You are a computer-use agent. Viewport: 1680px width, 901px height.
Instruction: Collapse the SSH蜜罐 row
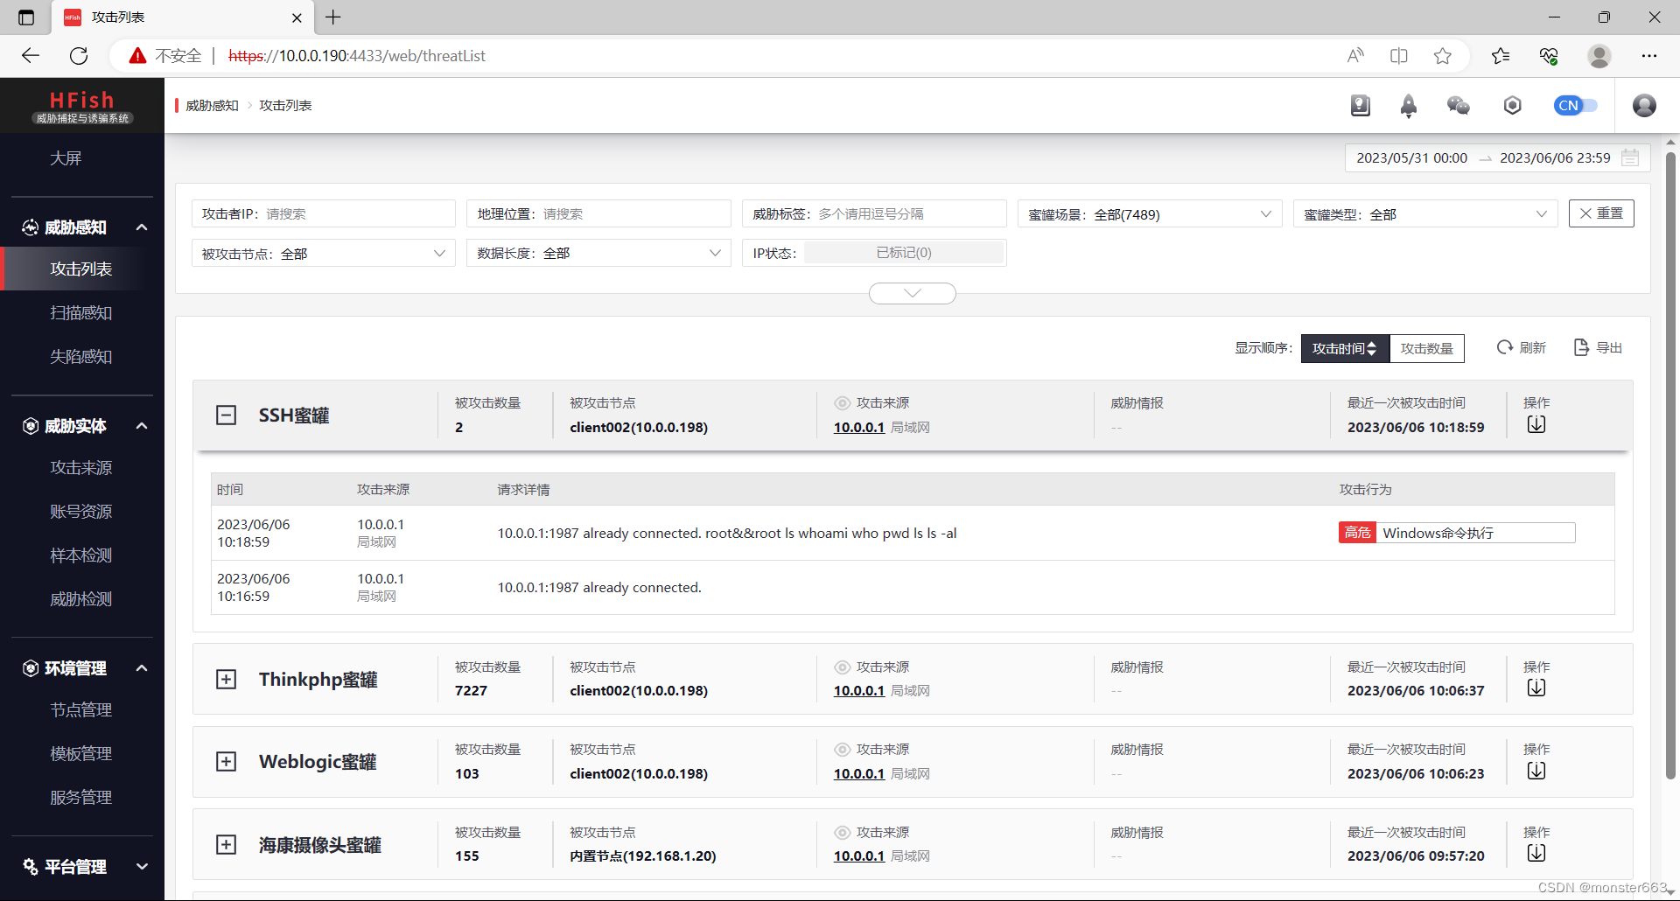227,416
